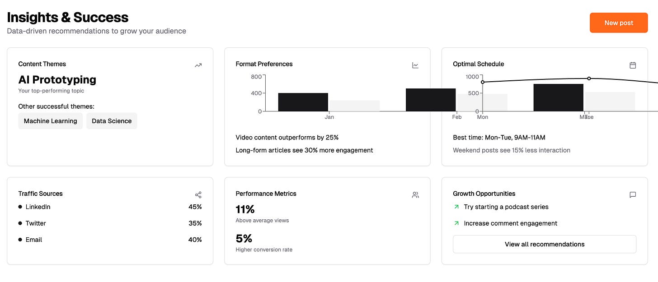Image resolution: width=658 pixels, height=282 pixels.
Task: Select the Machine Learning theme tag
Action: coord(50,121)
